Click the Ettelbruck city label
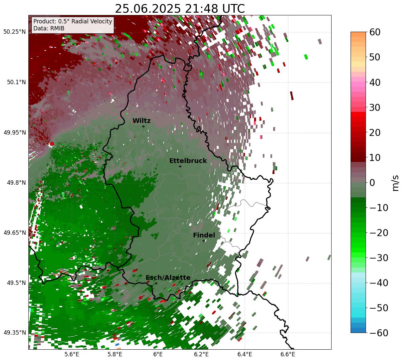 (188, 161)
